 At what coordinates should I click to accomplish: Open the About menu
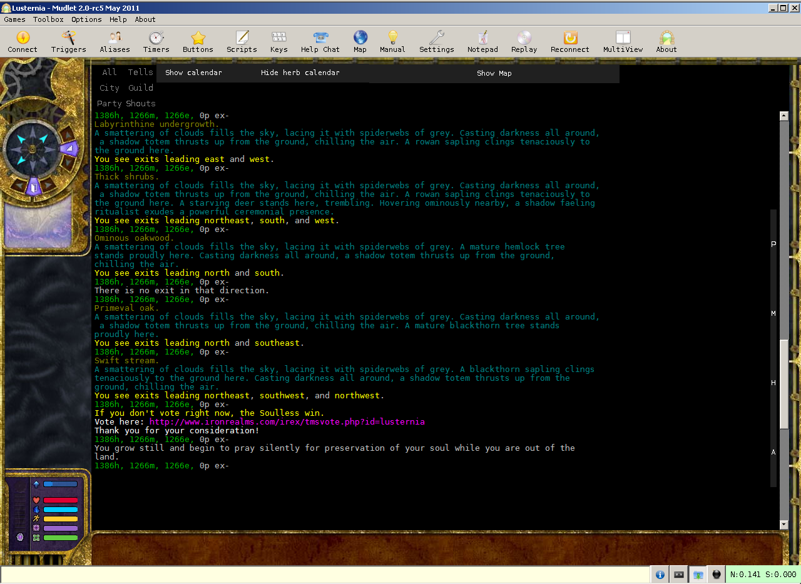point(145,19)
